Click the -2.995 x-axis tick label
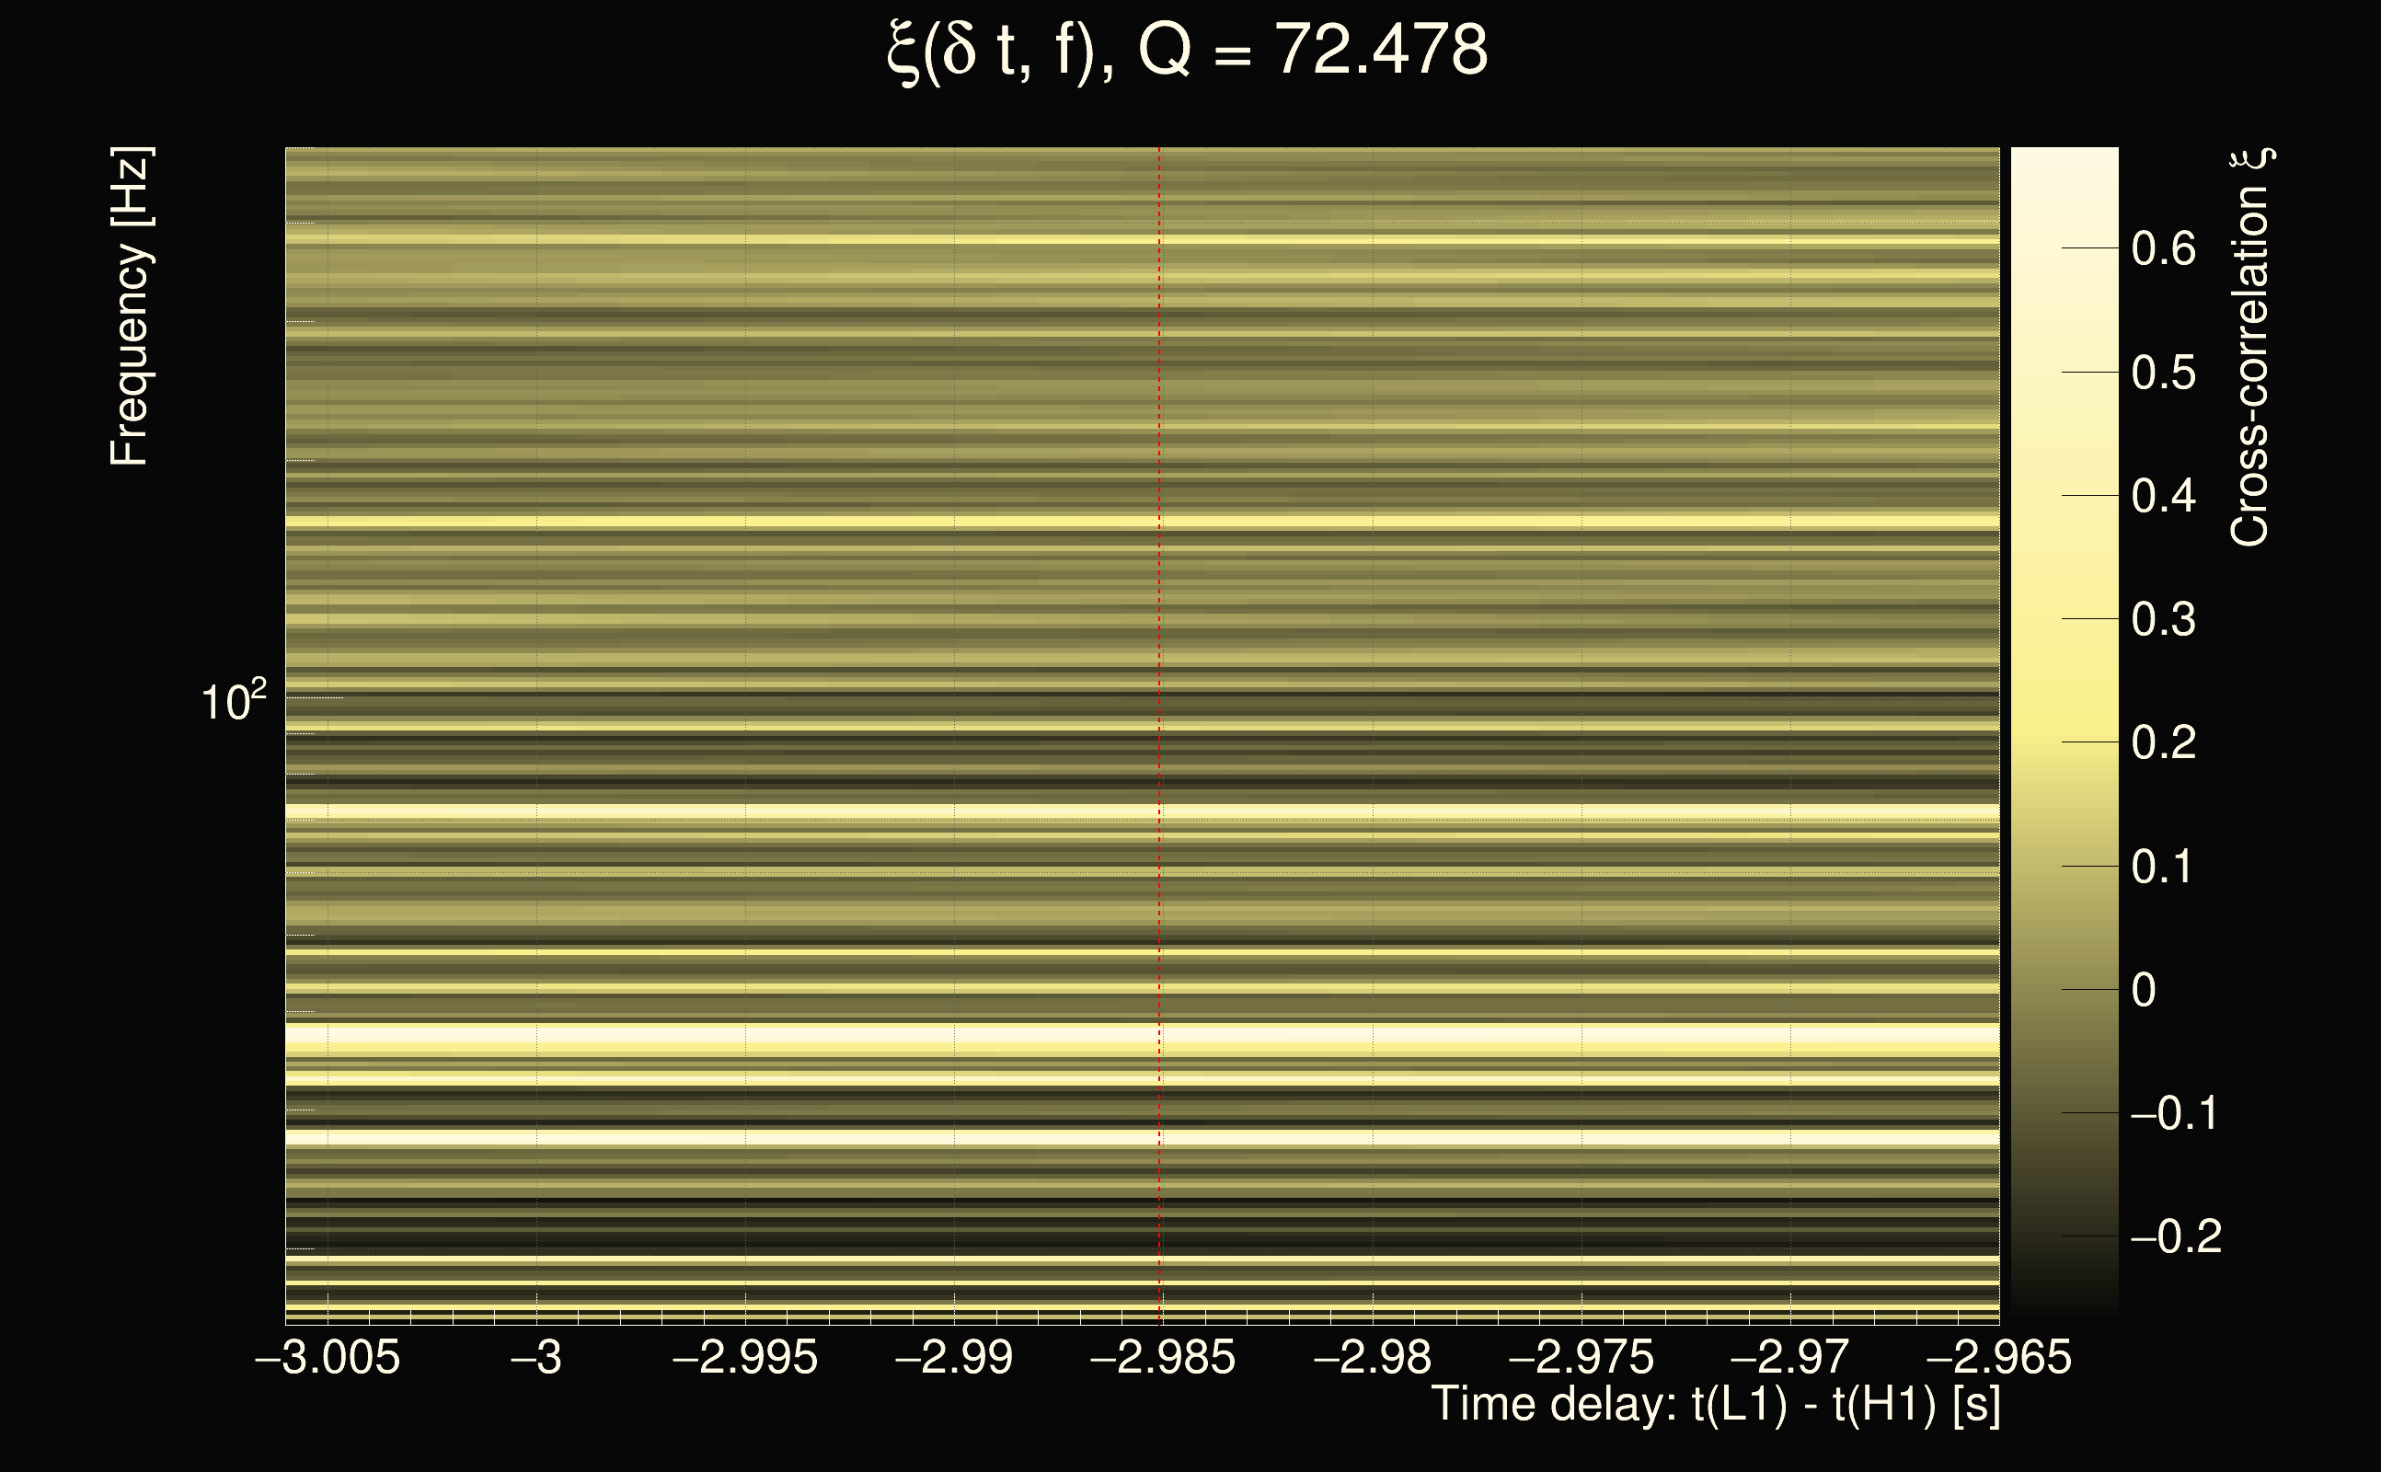The width and height of the screenshot is (2381, 1472). click(x=744, y=1357)
